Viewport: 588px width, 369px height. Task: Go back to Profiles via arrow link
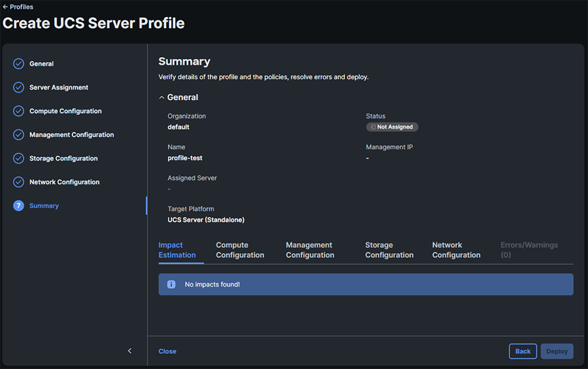tap(18, 7)
